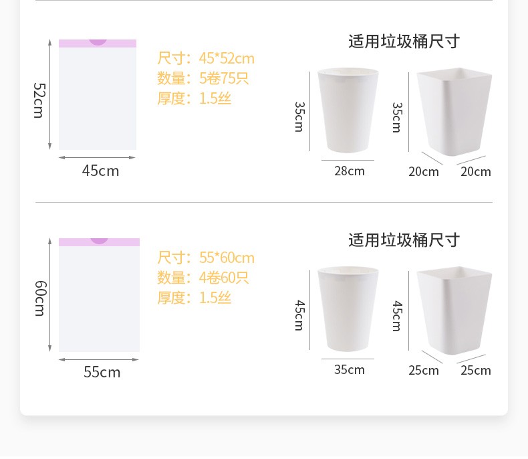Click the 45*52cm trash bag image

[98, 95]
